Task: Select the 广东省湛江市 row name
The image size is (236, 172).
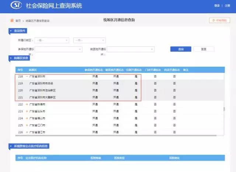Action: coord(37,132)
